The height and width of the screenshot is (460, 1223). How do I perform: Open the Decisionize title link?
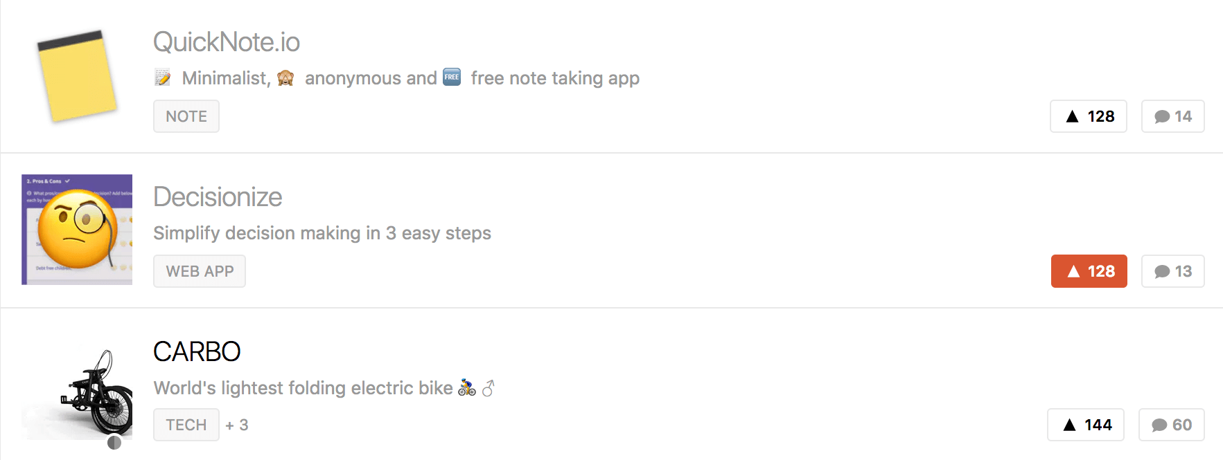(218, 197)
